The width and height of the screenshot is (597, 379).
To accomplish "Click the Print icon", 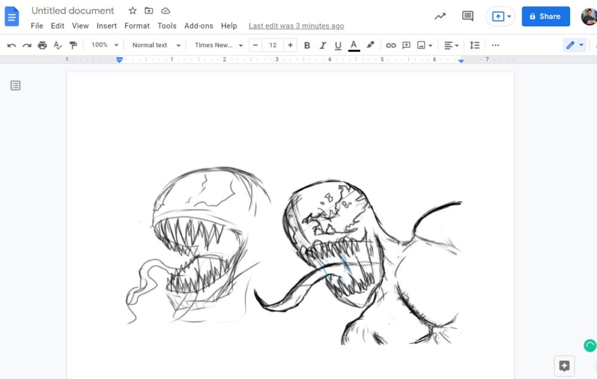I will pyautogui.click(x=42, y=45).
